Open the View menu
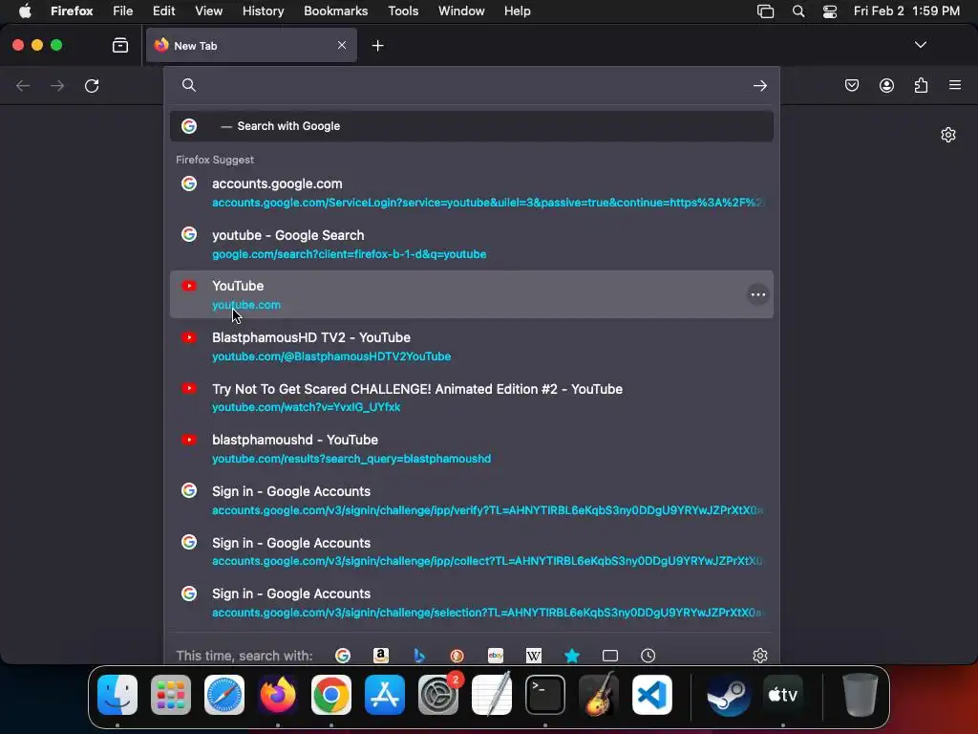978x734 pixels. click(208, 11)
